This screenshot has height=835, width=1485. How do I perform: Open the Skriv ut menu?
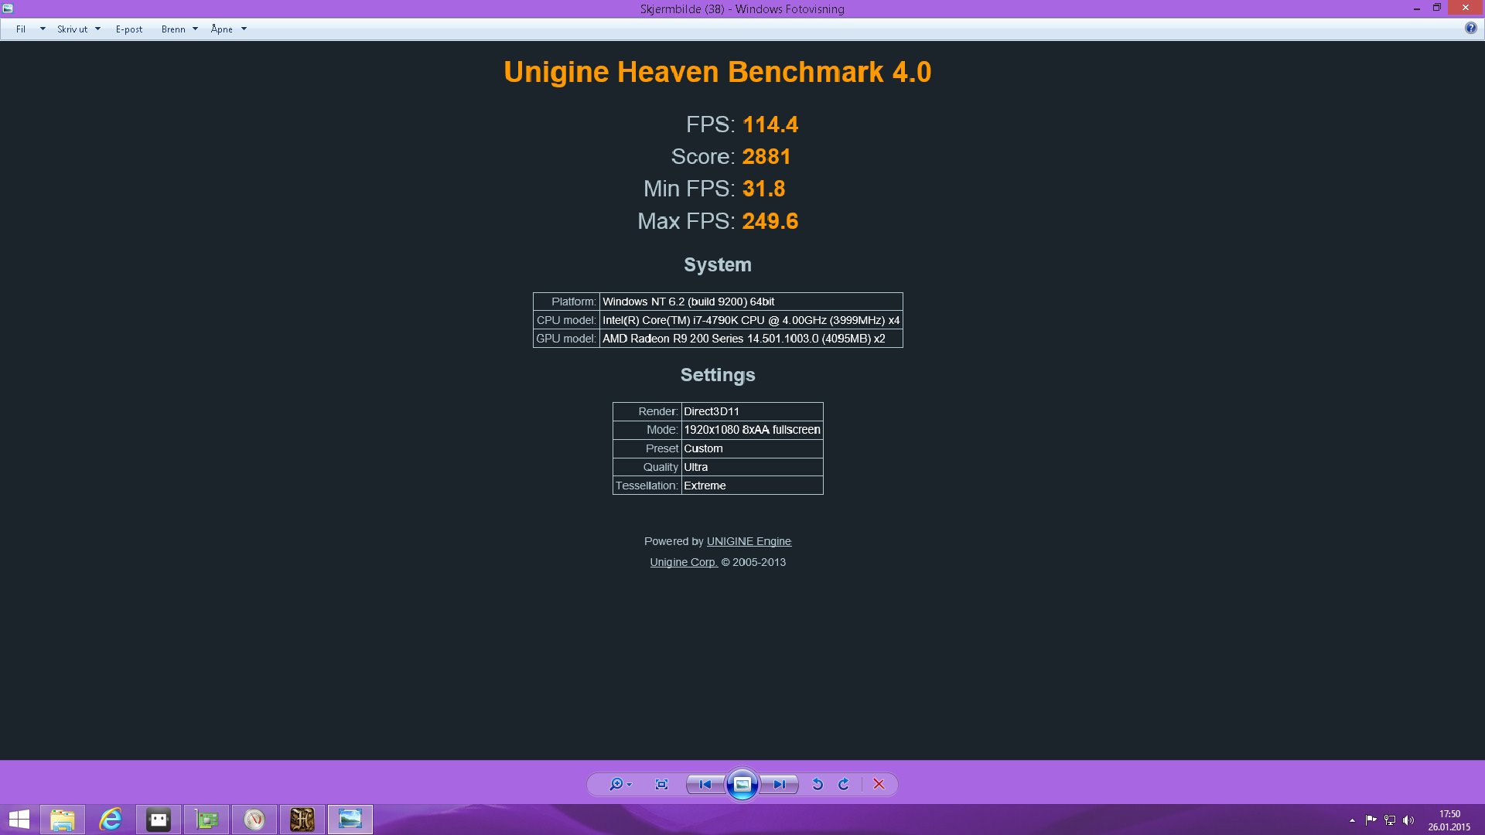click(72, 29)
